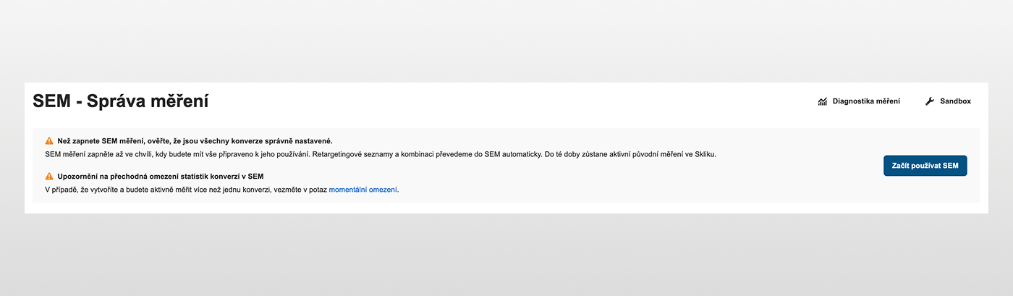Click the word "Skliku" ending the first paragraph
This screenshot has height=296, width=1013.
tap(703, 155)
